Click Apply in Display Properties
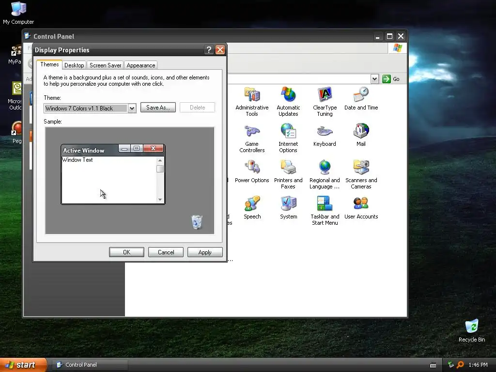This screenshot has width=496, height=372. click(205, 252)
